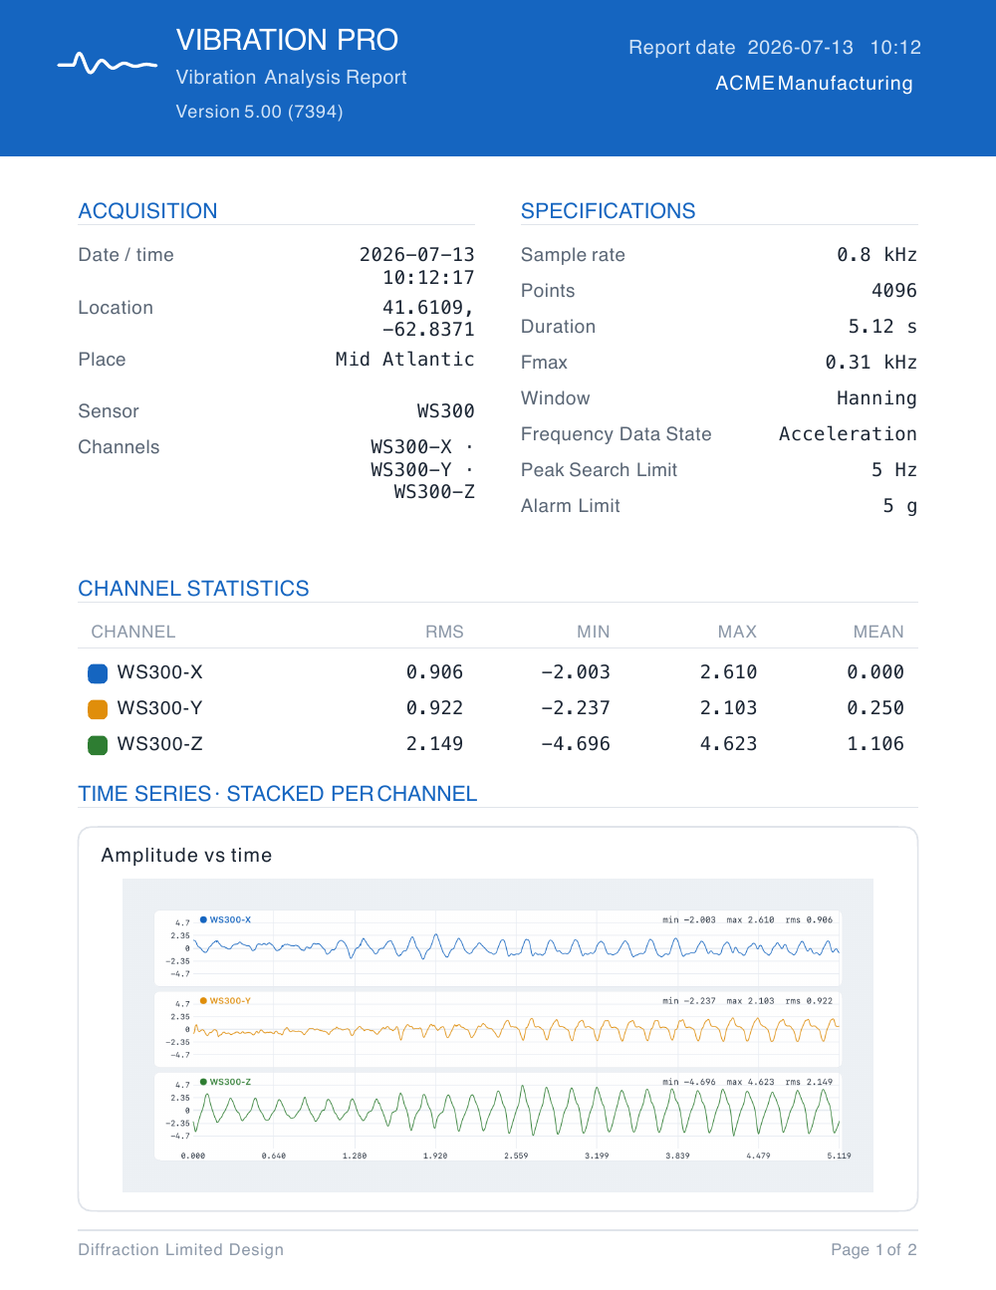
Task: Click the WS300-Y orange waveform plot
Action: 516,1030
